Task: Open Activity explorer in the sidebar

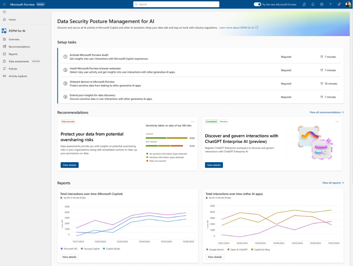Action: tap(18, 76)
